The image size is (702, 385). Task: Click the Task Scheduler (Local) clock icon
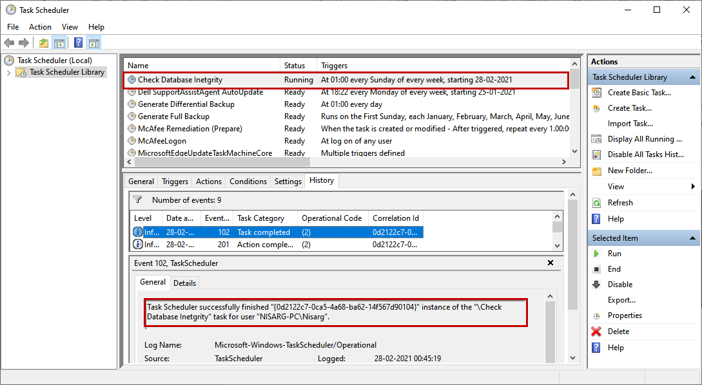[x=9, y=61]
